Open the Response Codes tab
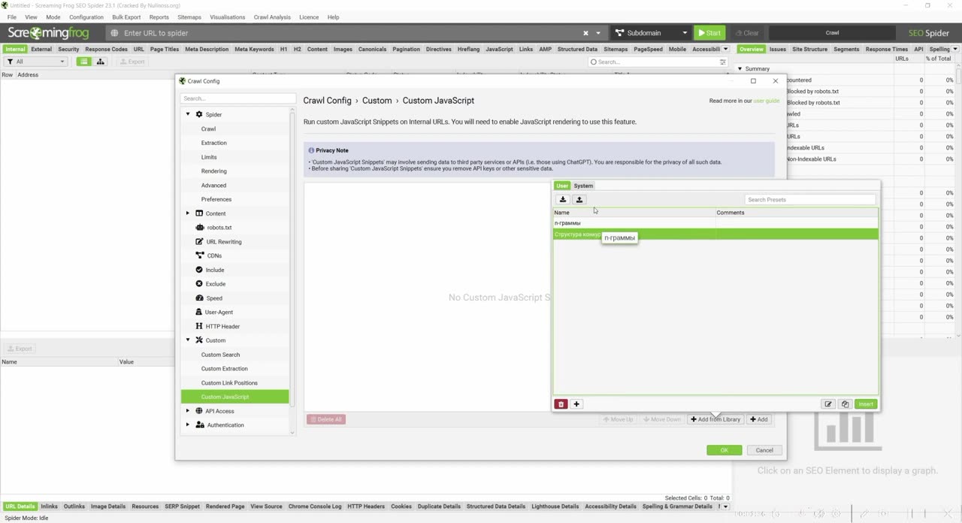This screenshot has height=523, width=962. (106, 50)
